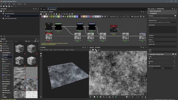Expand the PBR Materials library category

click(x=1, y=91)
